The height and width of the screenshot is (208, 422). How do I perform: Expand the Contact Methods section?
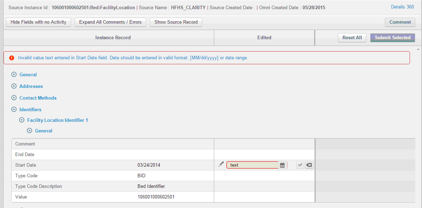(x=14, y=98)
